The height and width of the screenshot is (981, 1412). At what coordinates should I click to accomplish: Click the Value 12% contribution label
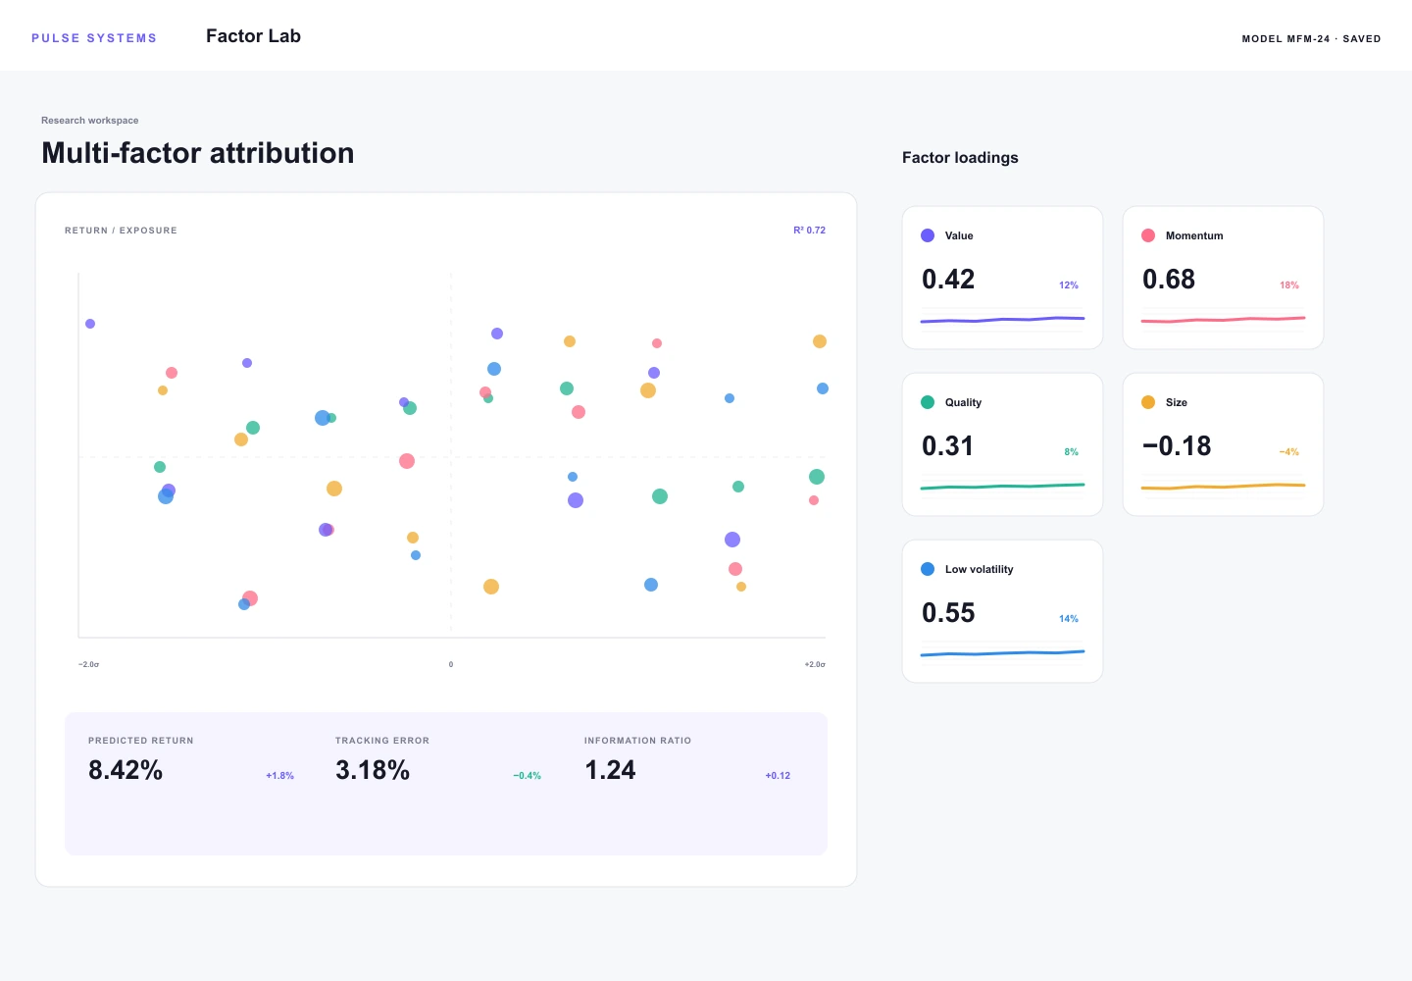1069,285
